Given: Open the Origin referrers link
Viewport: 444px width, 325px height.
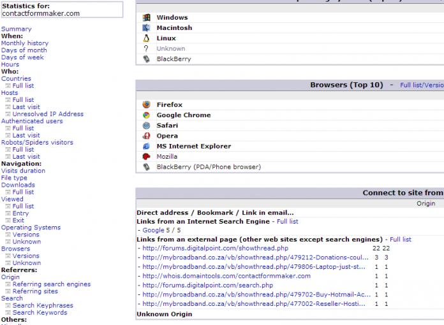Looking at the screenshot, I should click(10, 277).
